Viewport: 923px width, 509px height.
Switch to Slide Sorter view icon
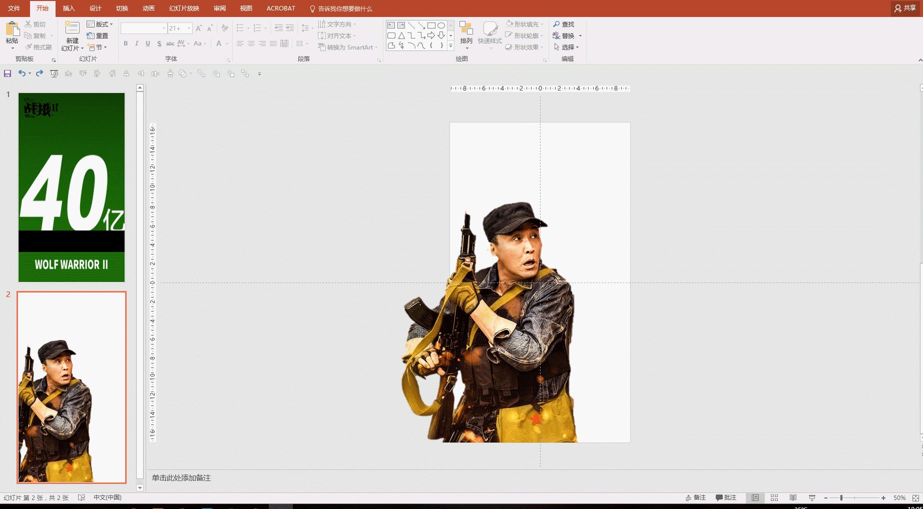[x=774, y=498]
